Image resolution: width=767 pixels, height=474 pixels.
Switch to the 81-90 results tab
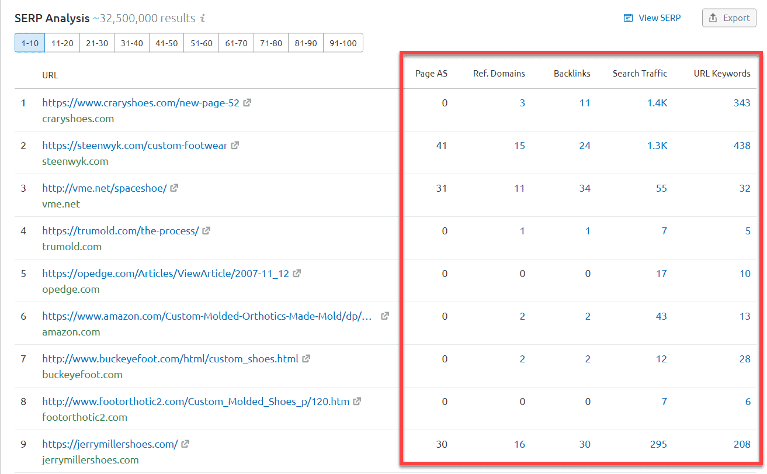[306, 43]
